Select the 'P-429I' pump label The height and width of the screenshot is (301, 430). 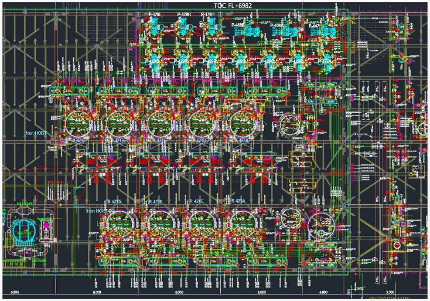155,14
